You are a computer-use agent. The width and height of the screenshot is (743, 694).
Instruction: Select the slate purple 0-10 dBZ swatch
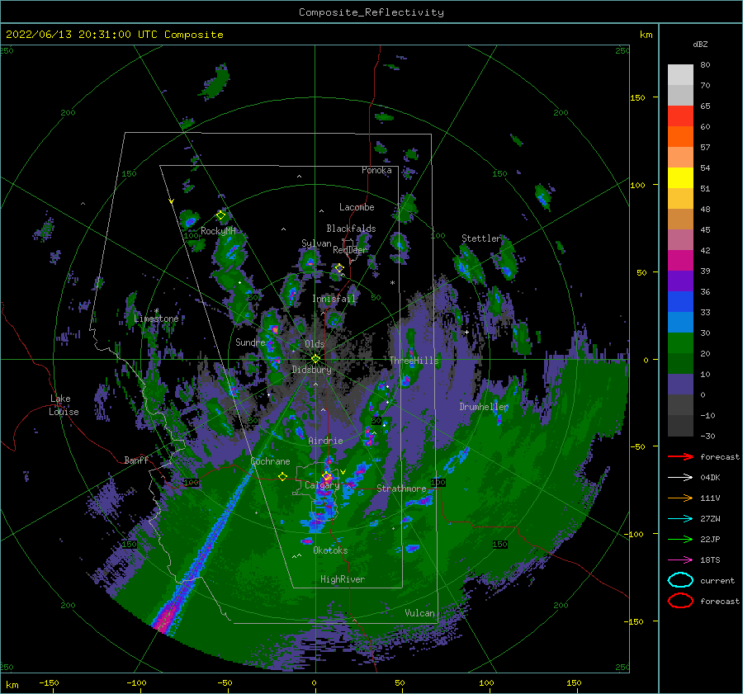680,384
